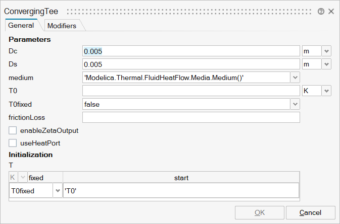Click the Dc value input field
This screenshot has height=224, width=340.
191,51
